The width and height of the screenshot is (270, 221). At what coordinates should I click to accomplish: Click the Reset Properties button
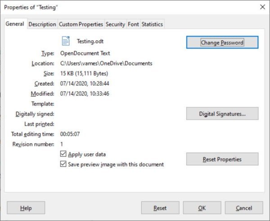click(x=222, y=159)
